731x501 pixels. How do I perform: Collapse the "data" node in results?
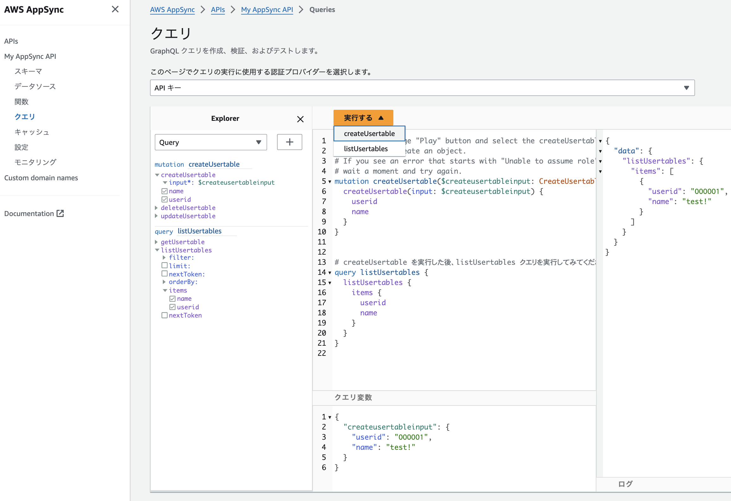600,151
